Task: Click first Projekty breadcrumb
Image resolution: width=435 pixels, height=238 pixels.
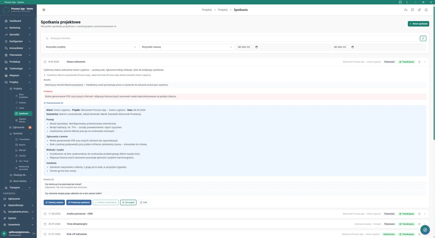Action: (x=207, y=10)
